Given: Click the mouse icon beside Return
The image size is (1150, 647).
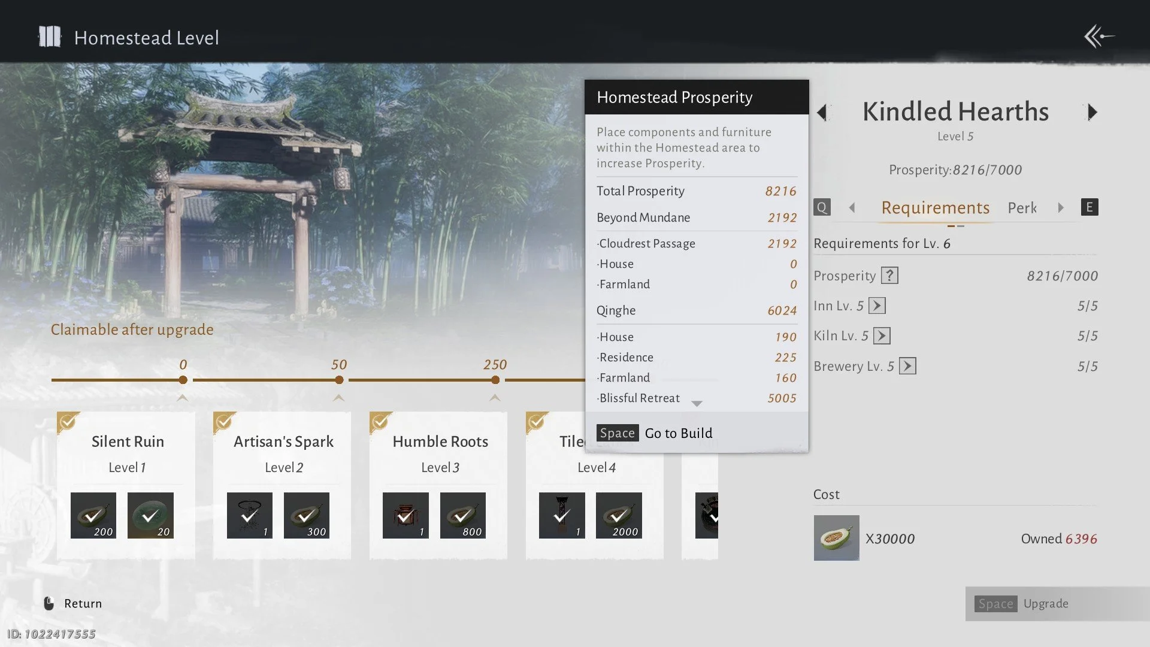Looking at the screenshot, I should click(49, 603).
